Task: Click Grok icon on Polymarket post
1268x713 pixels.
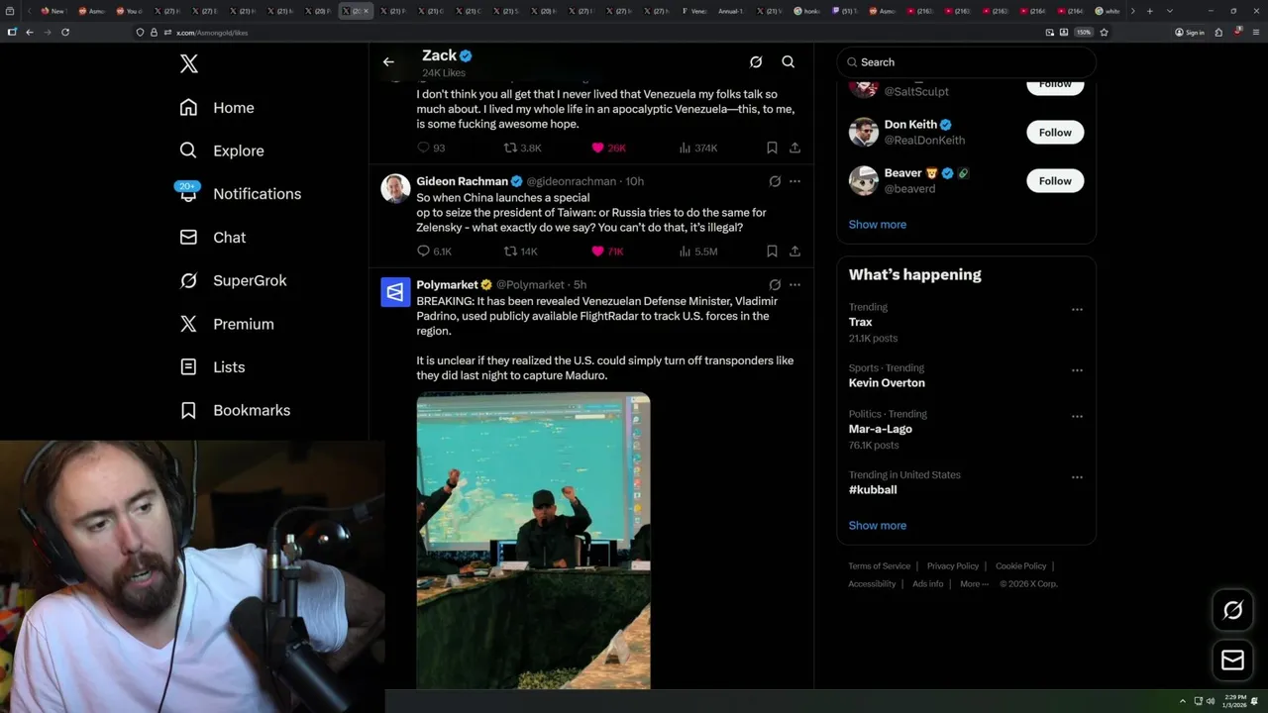Action: [x=775, y=285]
